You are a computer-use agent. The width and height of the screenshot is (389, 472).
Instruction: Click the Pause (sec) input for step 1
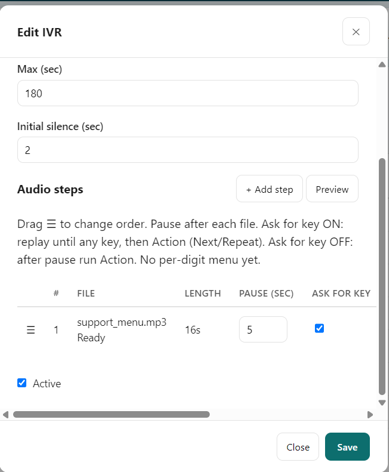[263, 329]
